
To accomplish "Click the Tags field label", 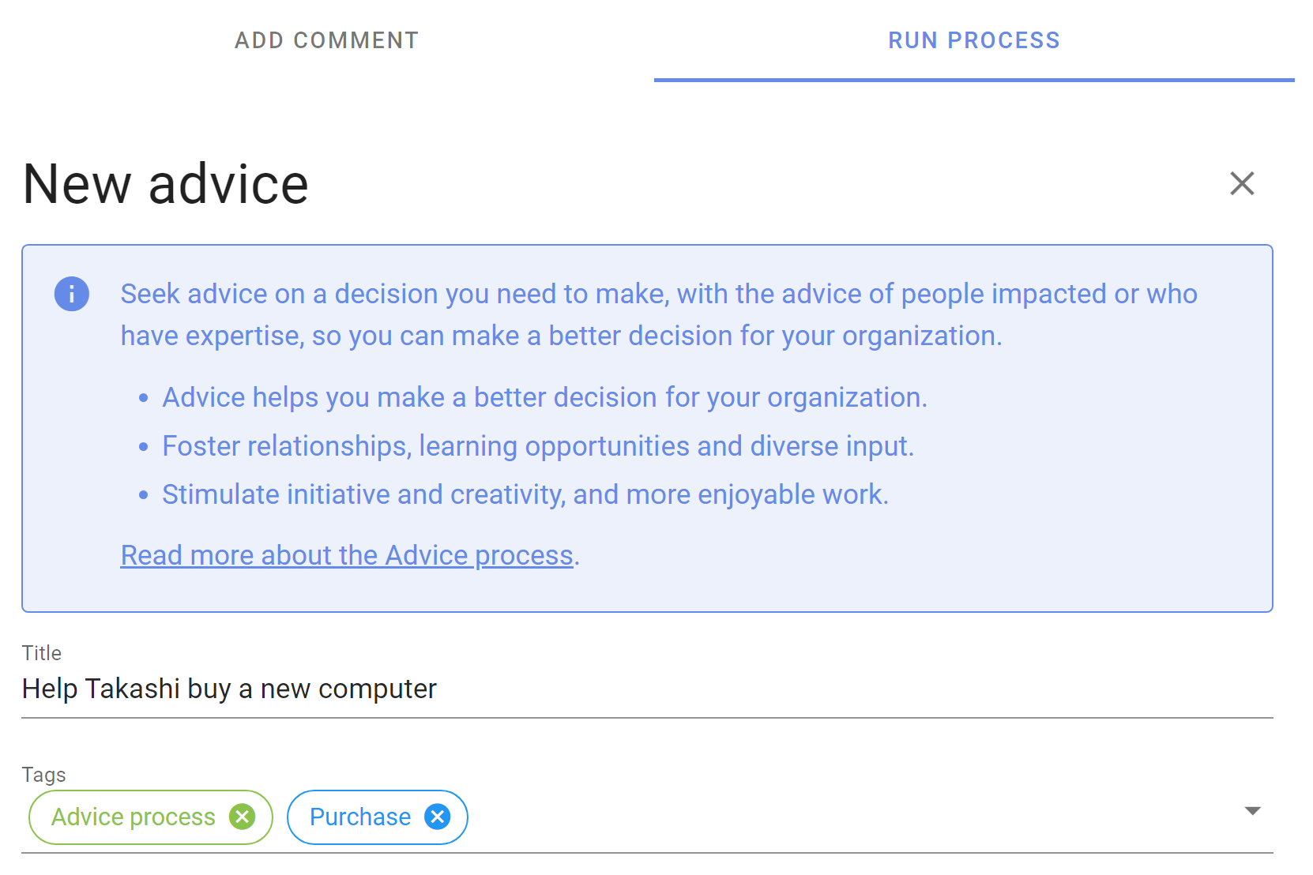I will (44, 775).
